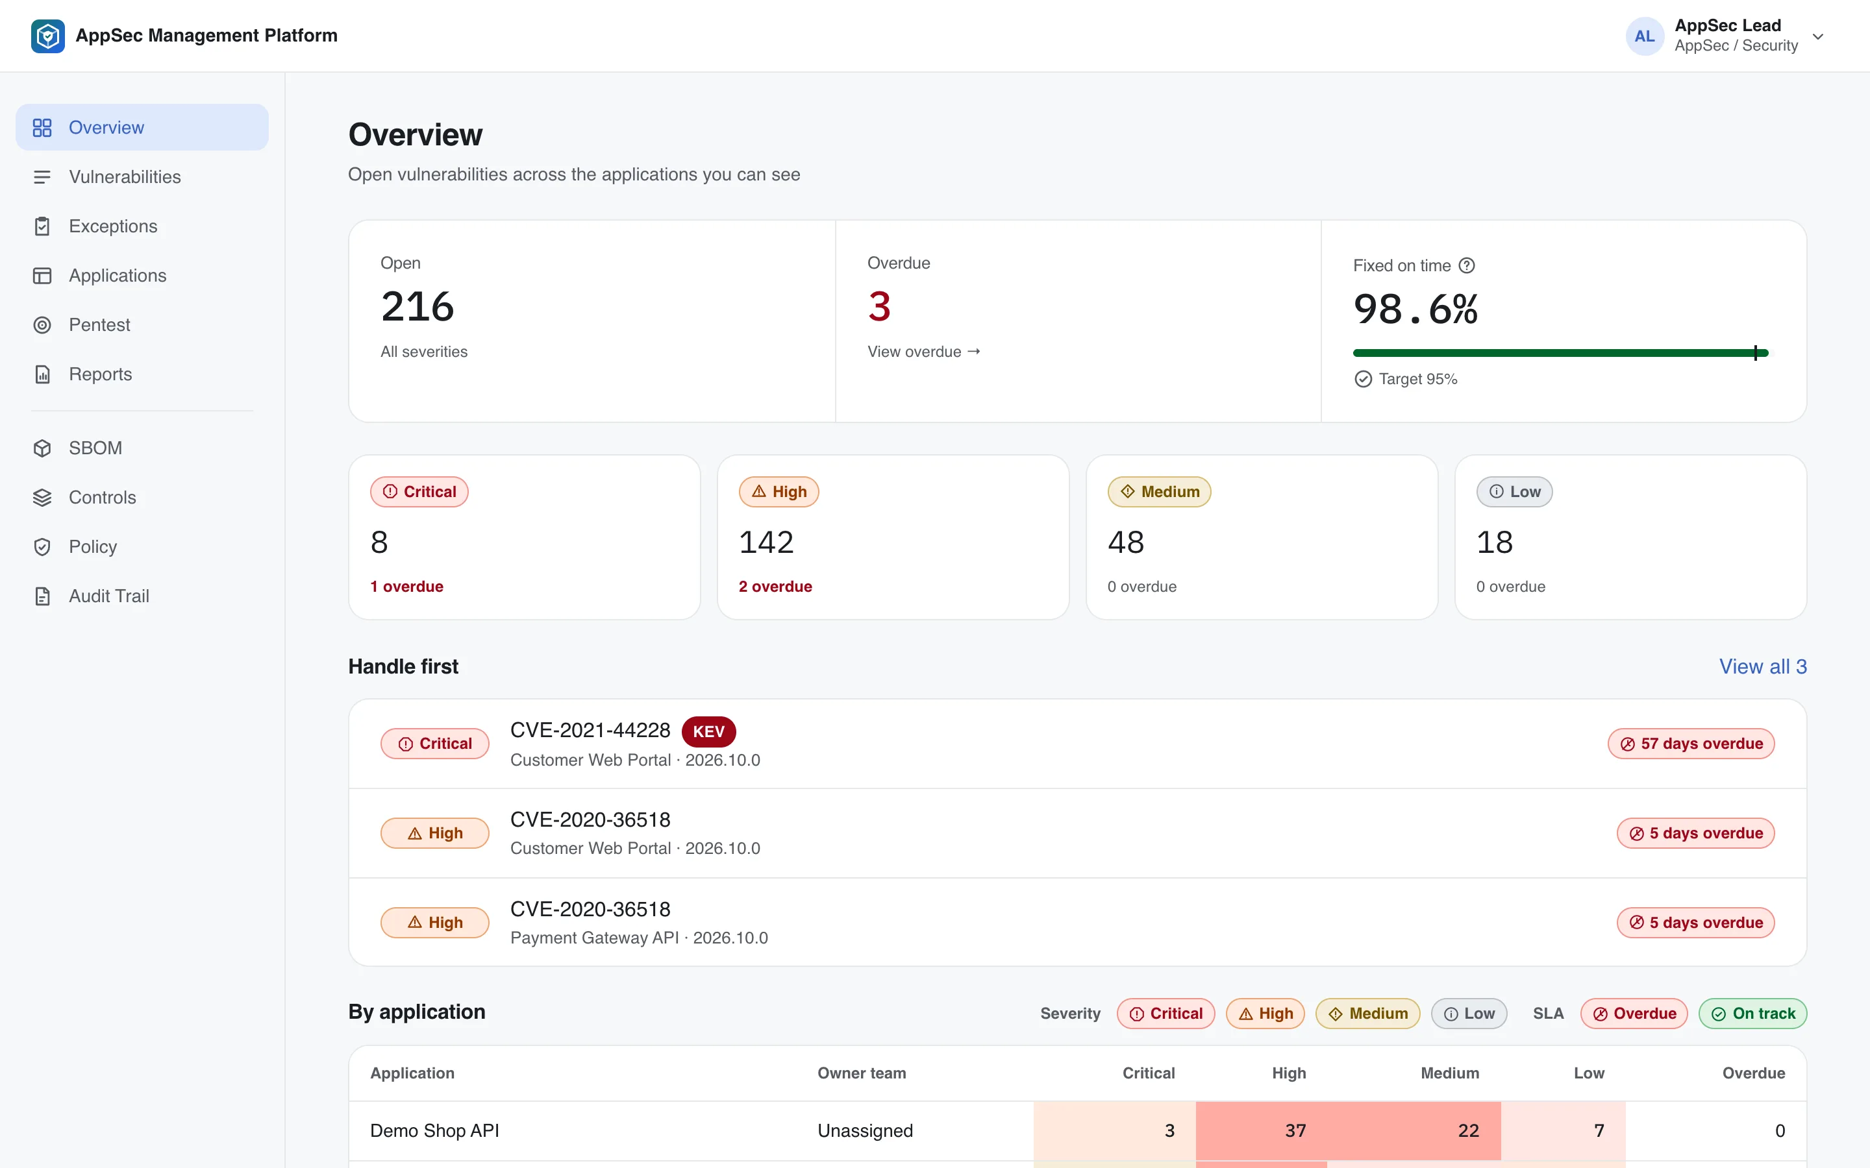Toggle the High severity filter chip

coord(1265,1014)
